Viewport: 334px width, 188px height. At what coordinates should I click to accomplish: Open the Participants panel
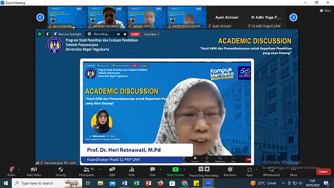pos(86,171)
